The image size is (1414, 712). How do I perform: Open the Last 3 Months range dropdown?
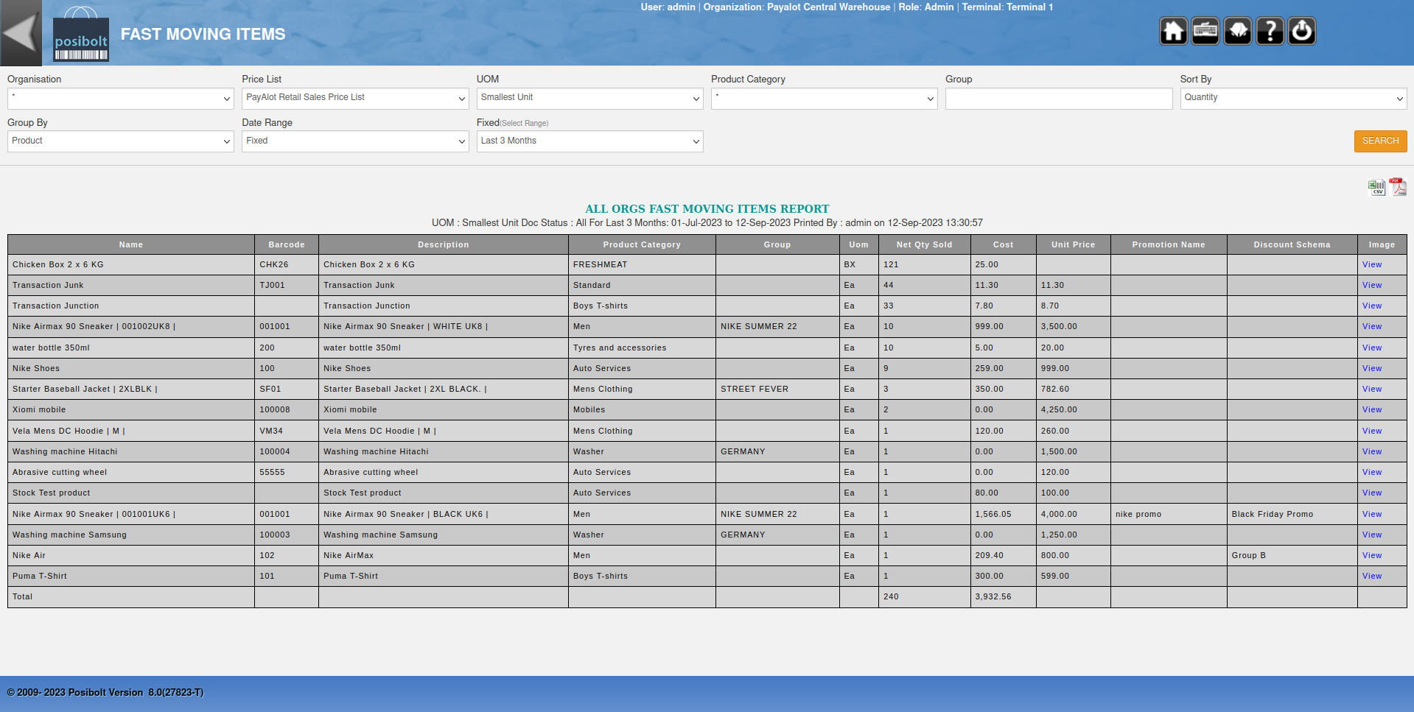coord(589,141)
